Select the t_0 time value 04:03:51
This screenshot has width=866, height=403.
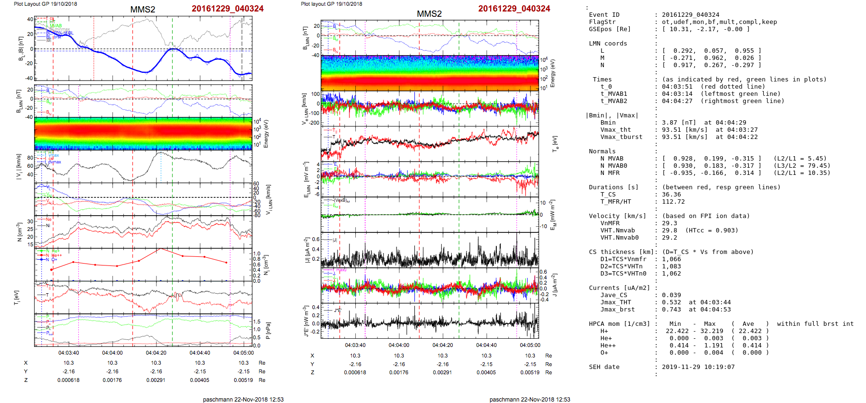[677, 87]
